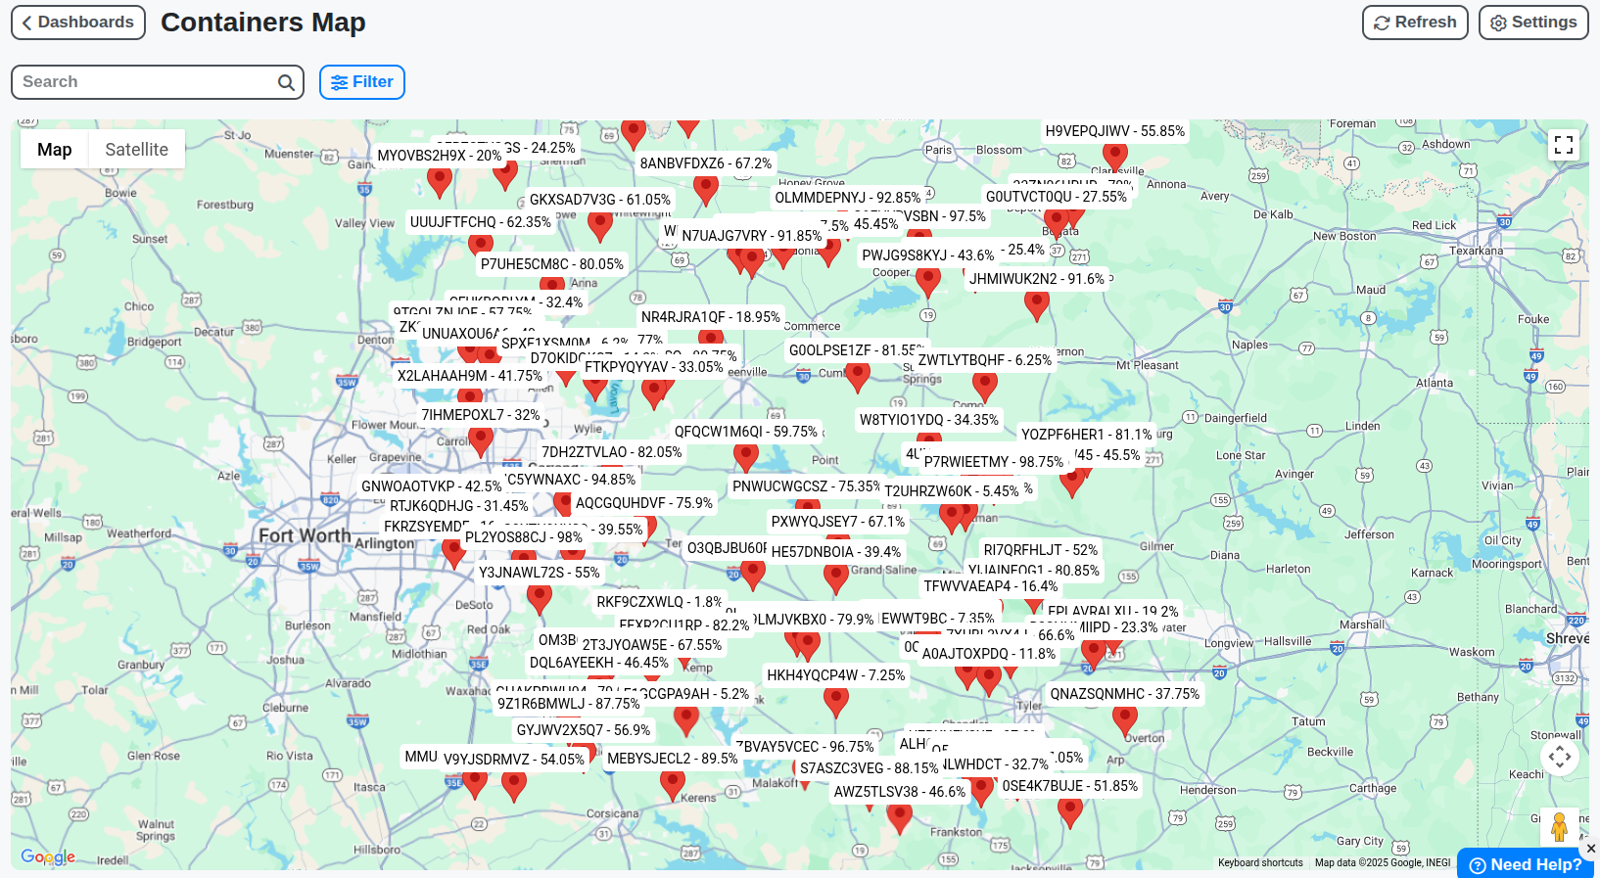Open the Settings panel

[1533, 23]
